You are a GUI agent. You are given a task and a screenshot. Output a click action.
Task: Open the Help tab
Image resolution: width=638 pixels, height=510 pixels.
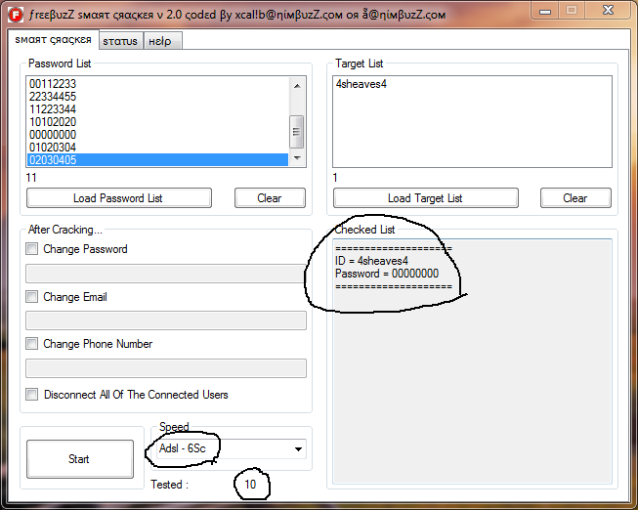pyautogui.click(x=162, y=41)
